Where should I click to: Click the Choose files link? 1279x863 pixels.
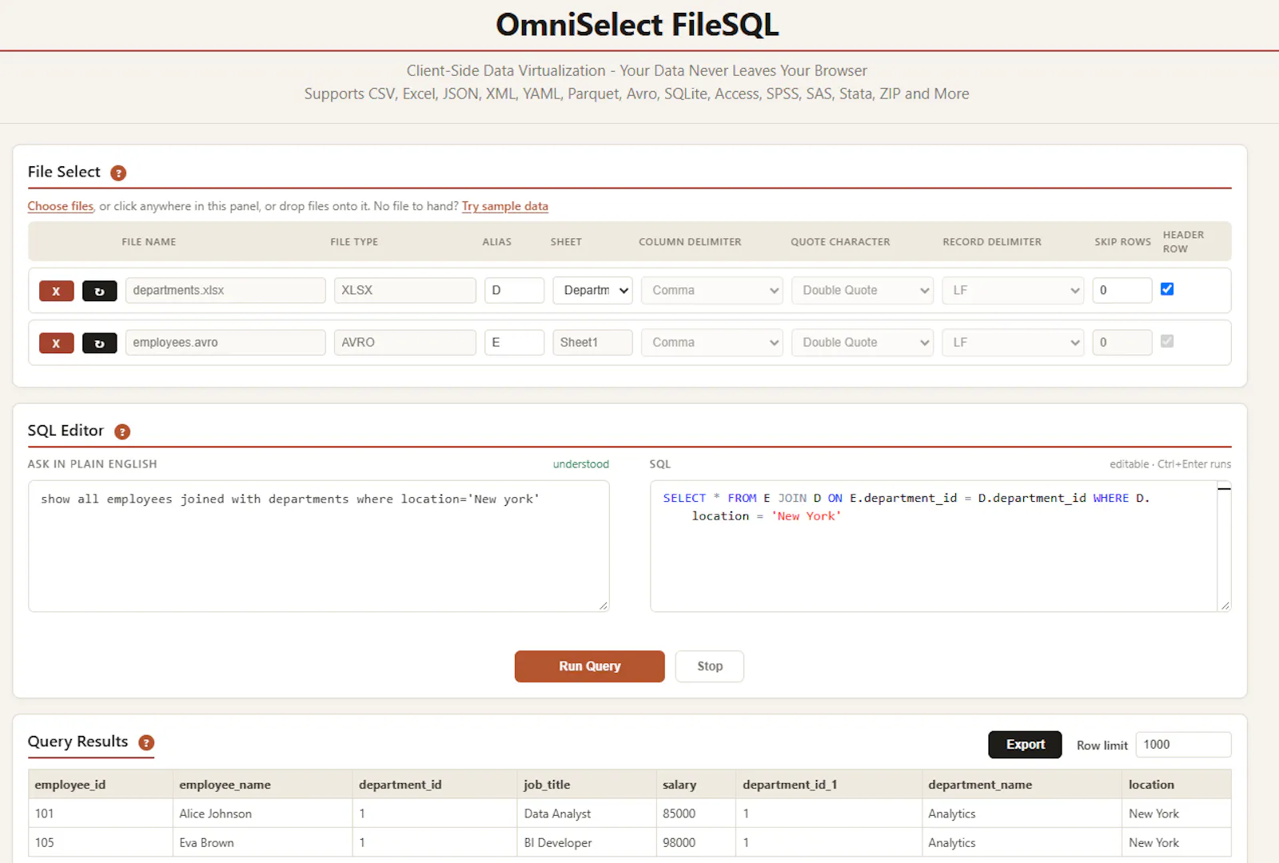61,206
